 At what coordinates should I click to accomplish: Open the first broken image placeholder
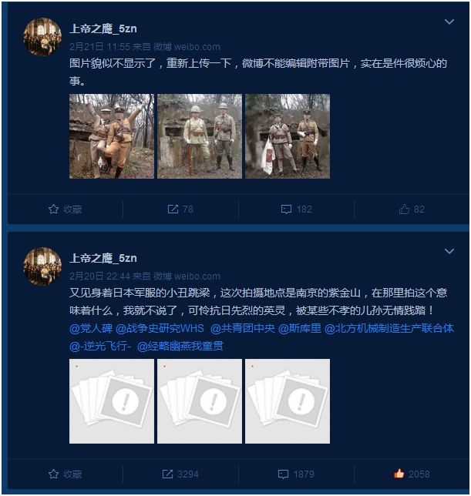click(x=112, y=401)
